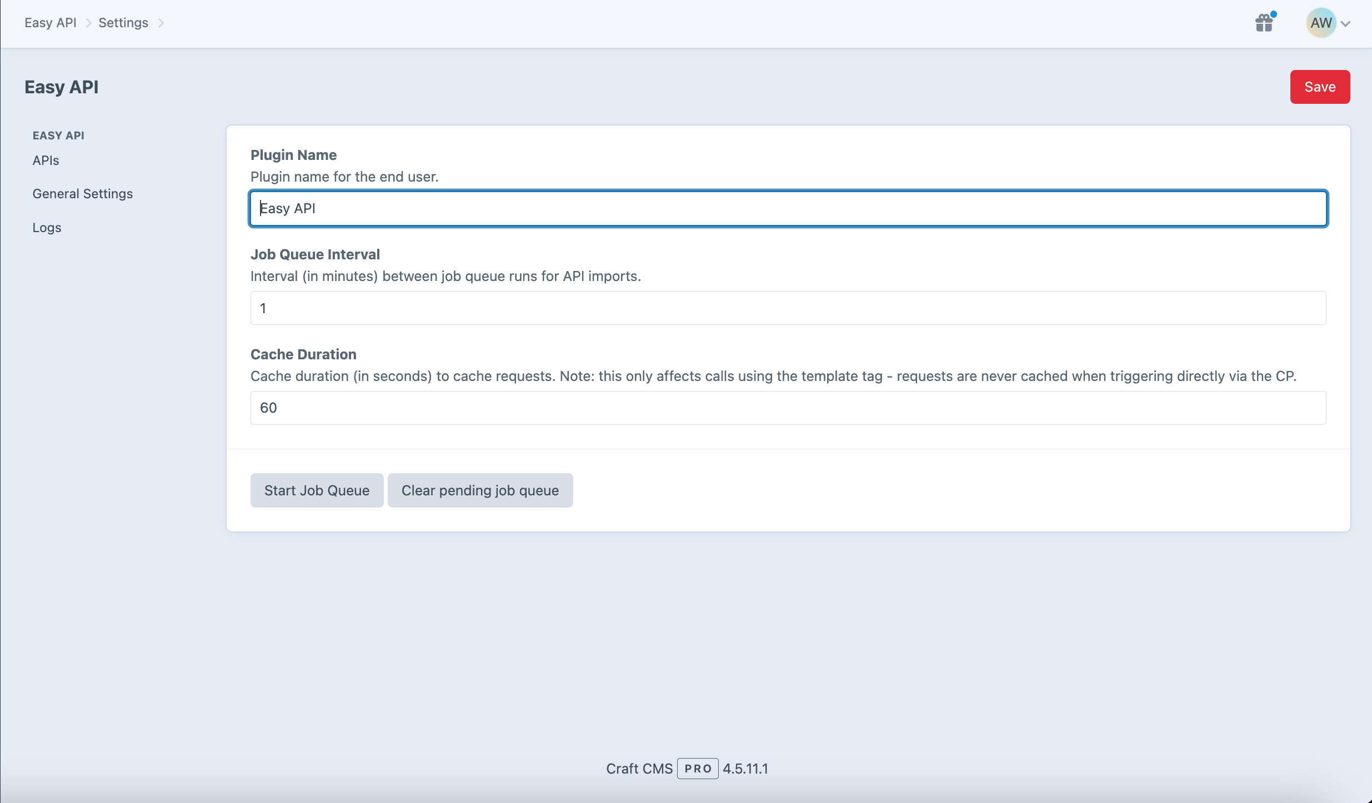Screen dimensions: 1372x803
Task: Open the APIs sidebar item
Action: [x=46, y=160]
